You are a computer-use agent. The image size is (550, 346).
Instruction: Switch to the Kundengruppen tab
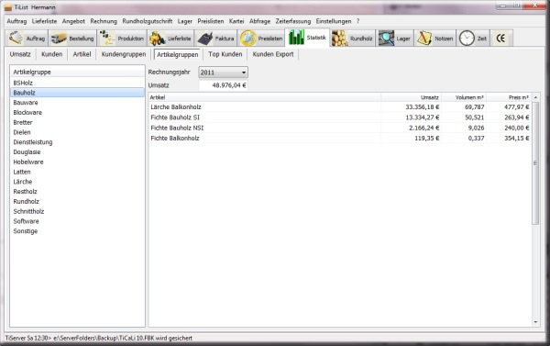tap(124, 54)
